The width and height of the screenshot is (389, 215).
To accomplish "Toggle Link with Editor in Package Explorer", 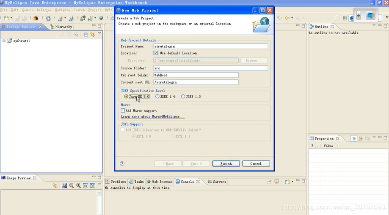I will pos(93,34).
